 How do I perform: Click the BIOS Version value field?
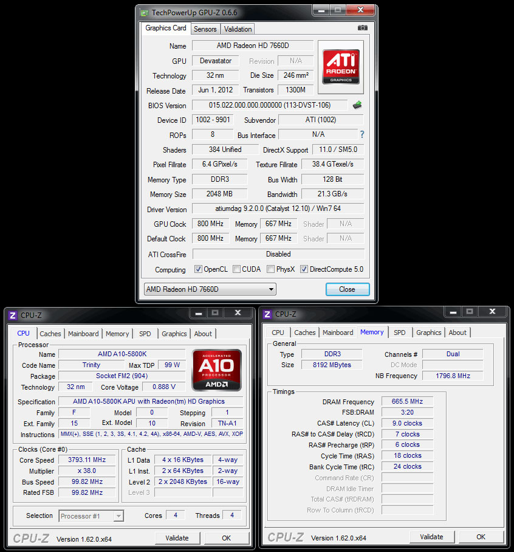coord(270,105)
